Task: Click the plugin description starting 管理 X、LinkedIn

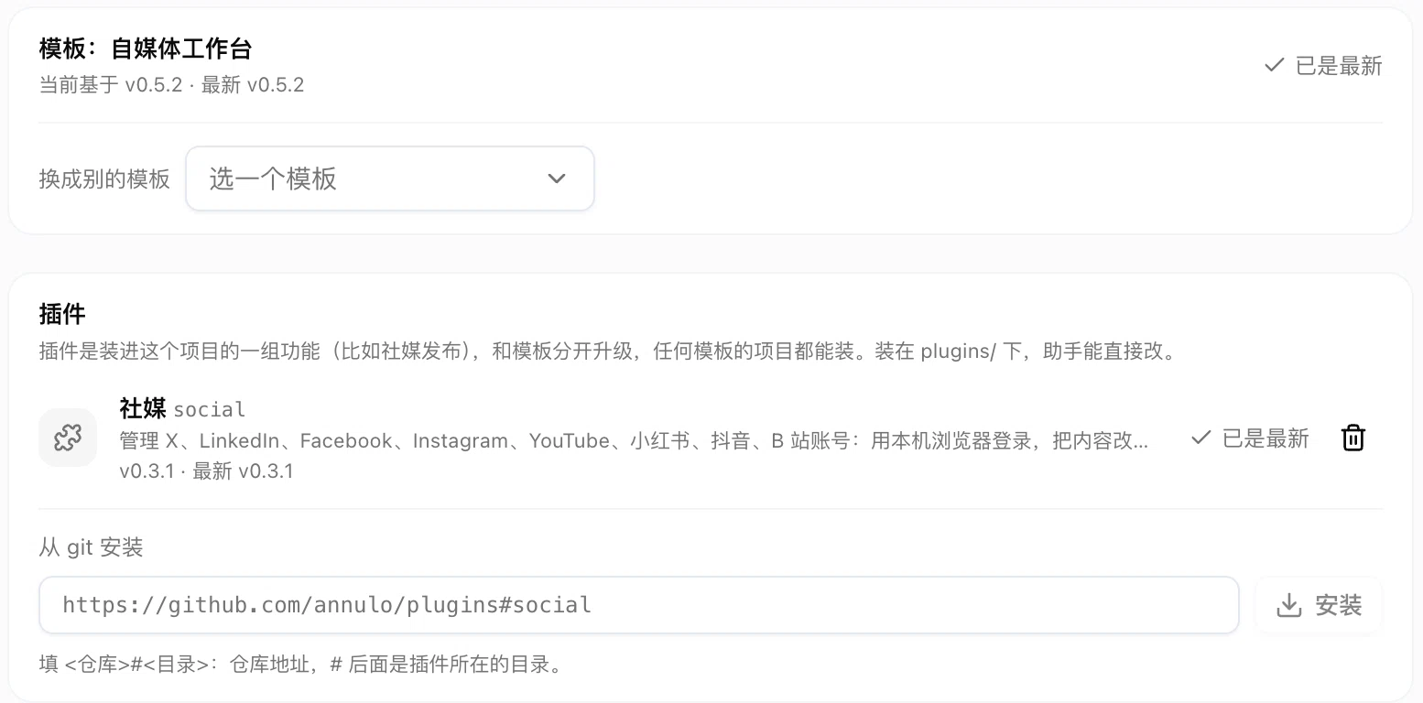Action: point(634,441)
